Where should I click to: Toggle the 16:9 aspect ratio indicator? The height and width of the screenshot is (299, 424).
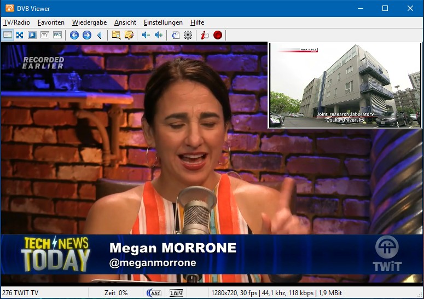(x=176, y=293)
